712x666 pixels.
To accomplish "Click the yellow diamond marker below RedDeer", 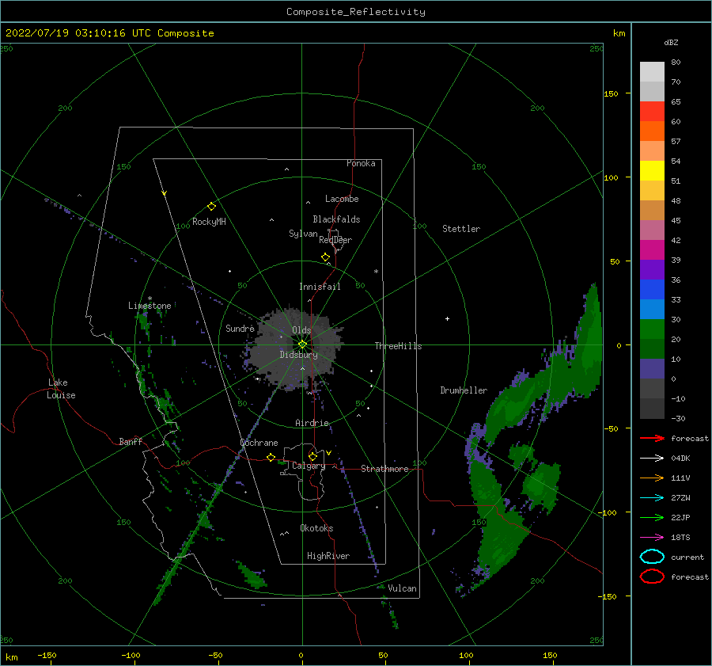I will pyautogui.click(x=325, y=257).
